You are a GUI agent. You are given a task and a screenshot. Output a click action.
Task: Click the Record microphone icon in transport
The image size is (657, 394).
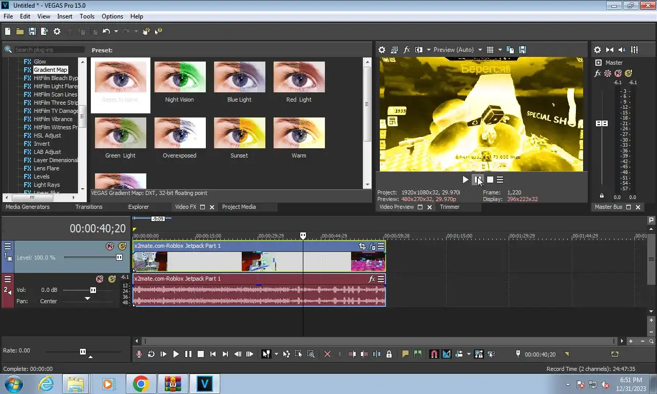[139, 354]
